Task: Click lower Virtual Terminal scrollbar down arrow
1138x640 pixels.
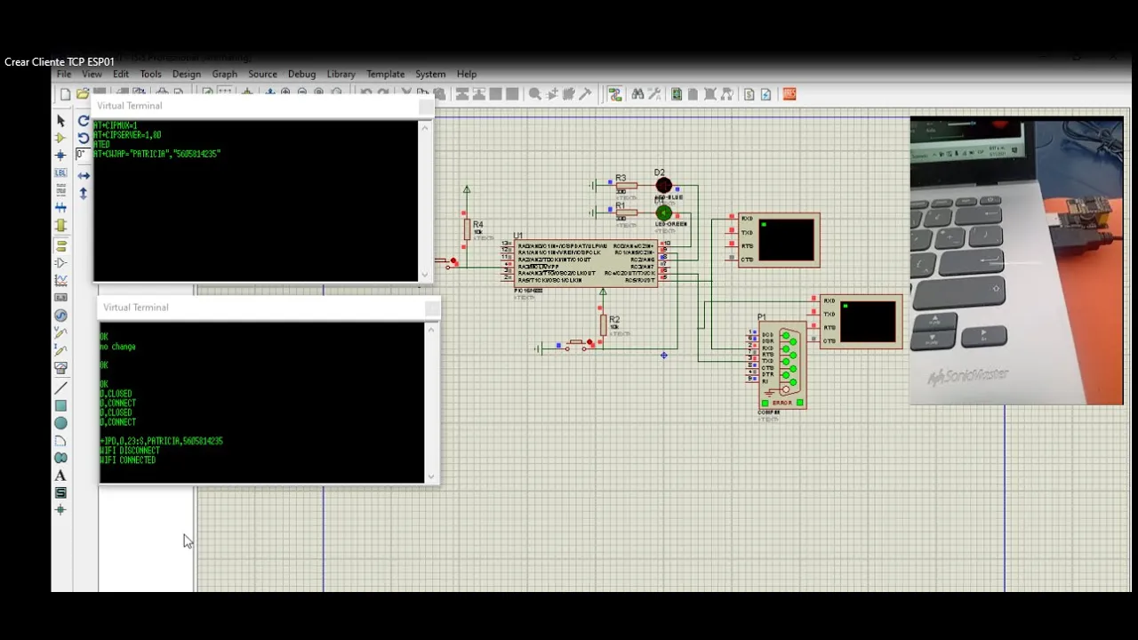Action: tap(432, 476)
